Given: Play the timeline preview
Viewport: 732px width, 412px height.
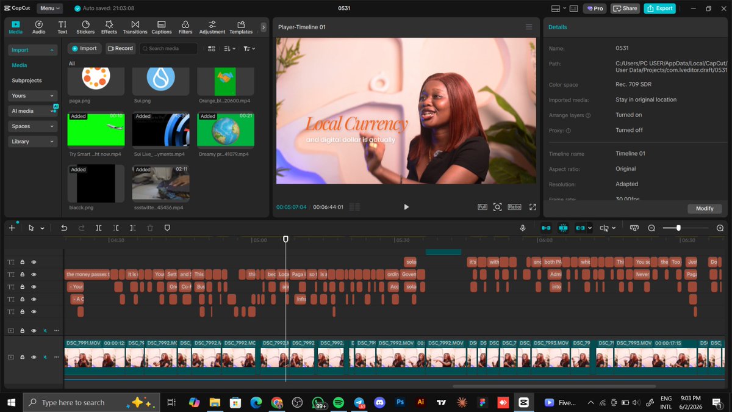Looking at the screenshot, I should (x=406, y=207).
